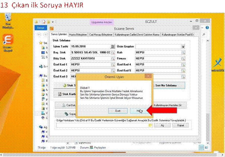This screenshot has width=225, height=157.
Task: Click lookup icon next to Bitiş Stok field
Action: tap(113, 58)
